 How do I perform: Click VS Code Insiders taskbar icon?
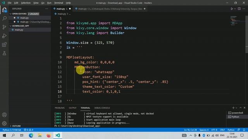click(58, 136)
